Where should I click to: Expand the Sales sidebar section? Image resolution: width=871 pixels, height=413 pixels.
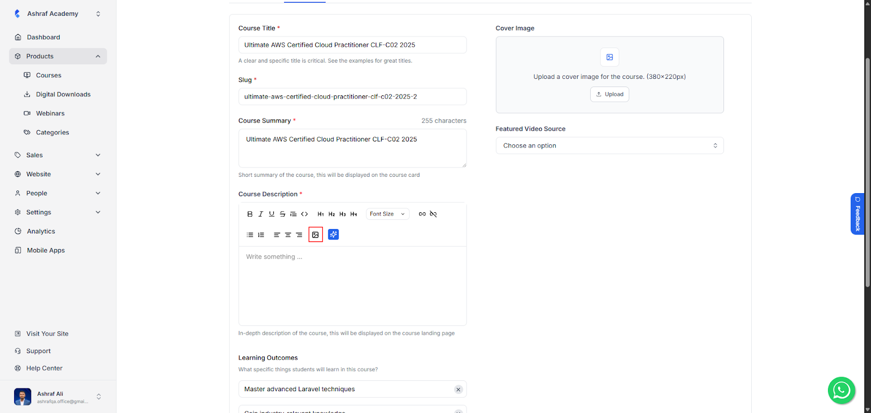(58, 155)
